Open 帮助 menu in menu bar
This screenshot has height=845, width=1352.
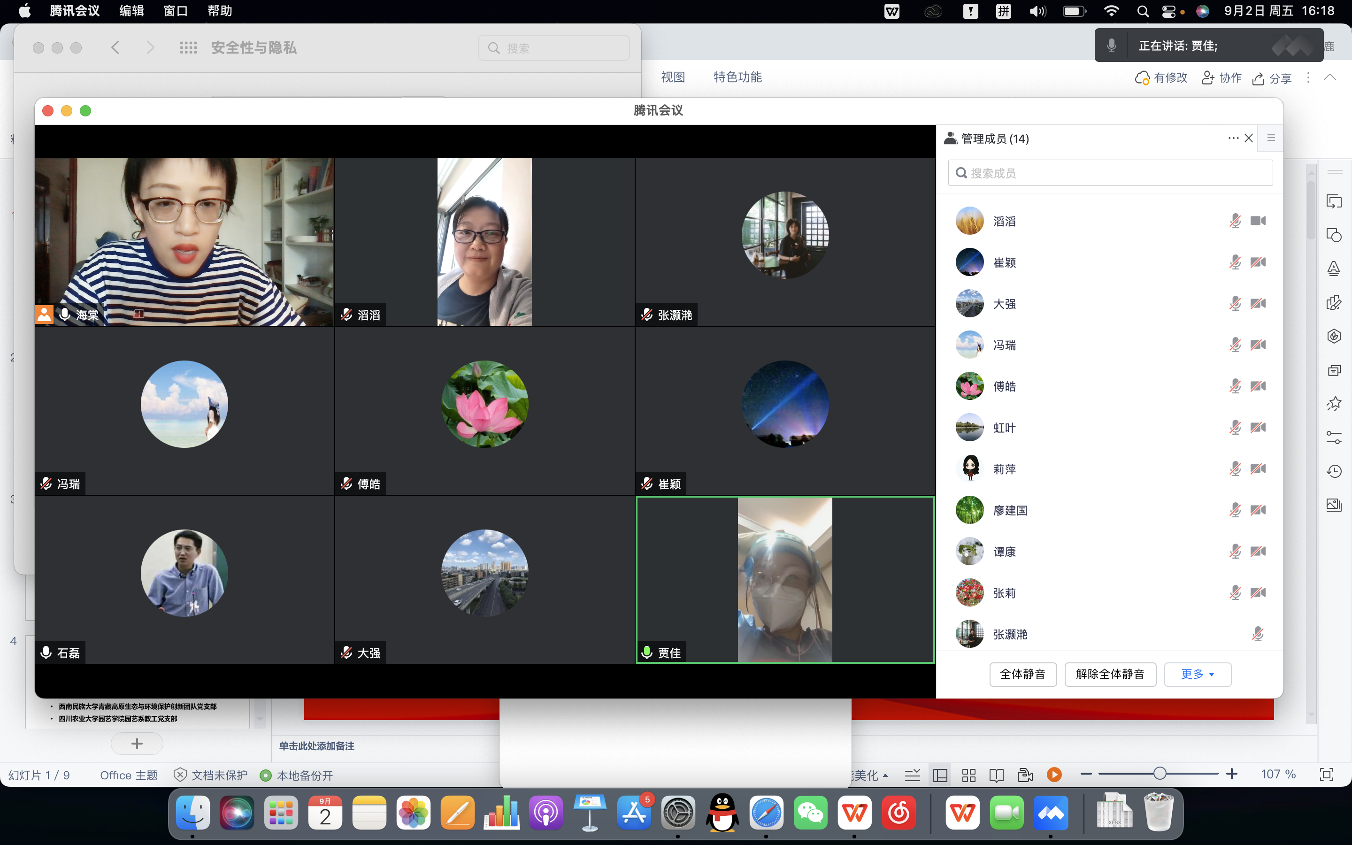(x=220, y=11)
